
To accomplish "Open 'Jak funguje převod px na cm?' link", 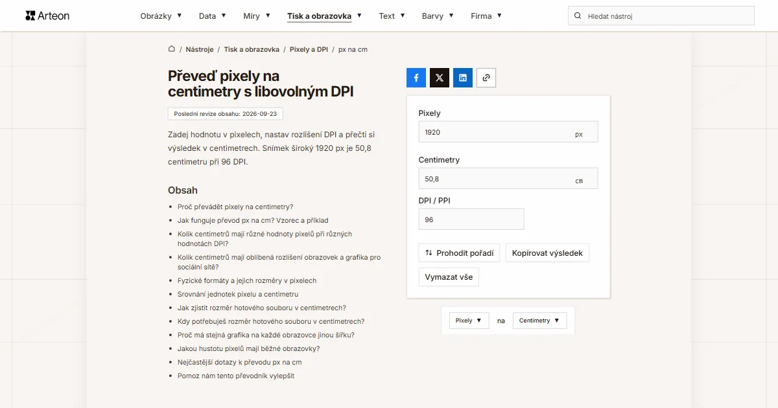I will point(253,221).
